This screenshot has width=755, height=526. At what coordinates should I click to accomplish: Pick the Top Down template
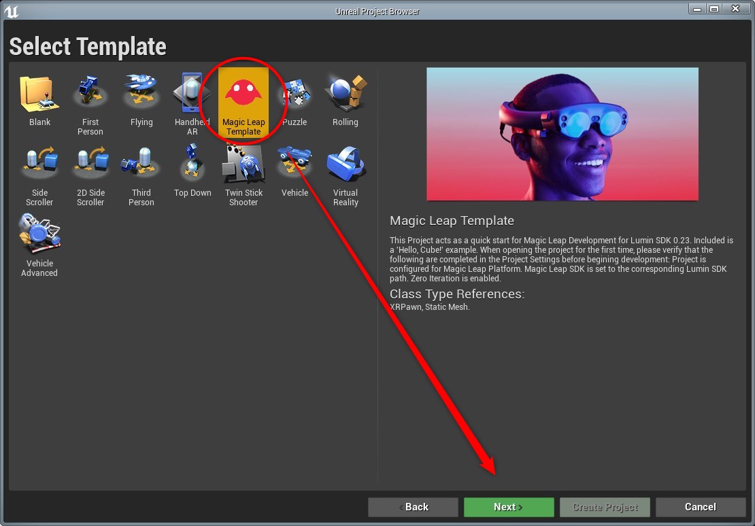pyautogui.click(x=192, y=173)
